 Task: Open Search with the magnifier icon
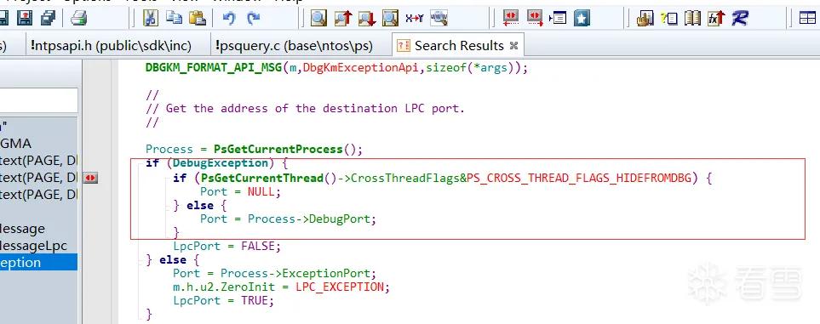(318, 19)
